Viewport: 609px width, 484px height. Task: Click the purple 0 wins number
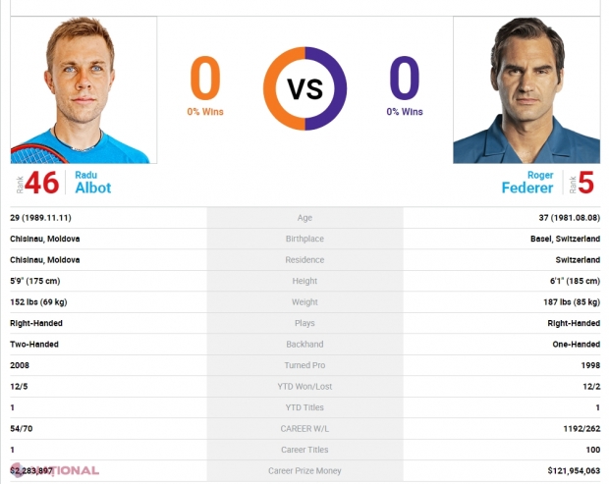coord(405,78)
